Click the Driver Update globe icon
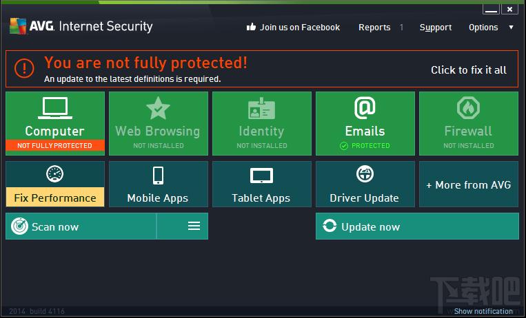Viewport: 526px width, 318px height. [x=365, y=173]
